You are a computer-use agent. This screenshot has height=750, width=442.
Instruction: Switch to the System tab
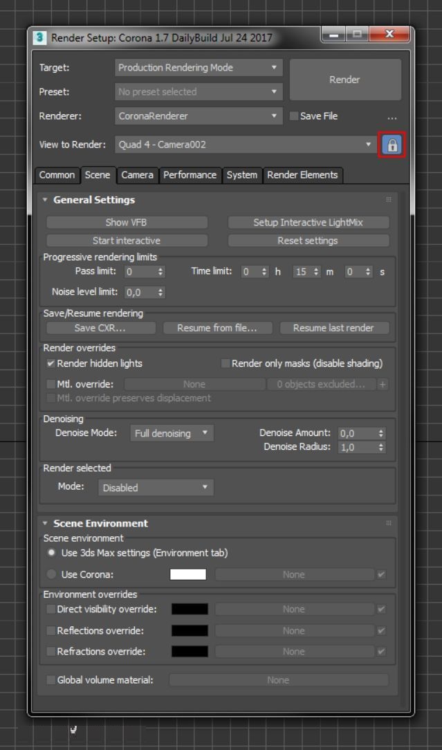[x=242, y=175]
